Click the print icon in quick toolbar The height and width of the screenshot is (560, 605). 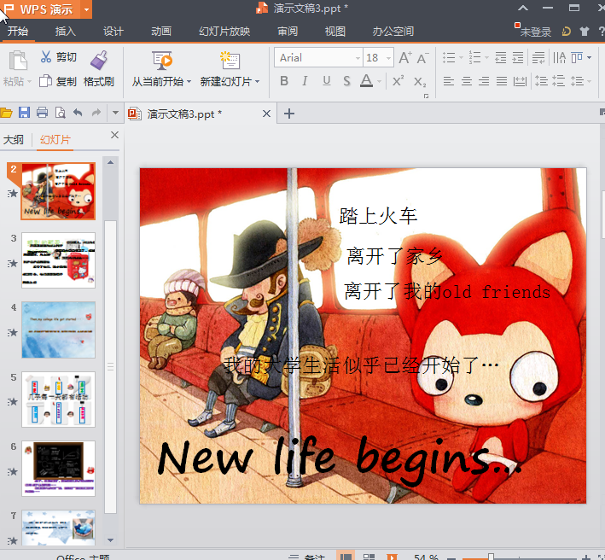click(x=42, y=113)
